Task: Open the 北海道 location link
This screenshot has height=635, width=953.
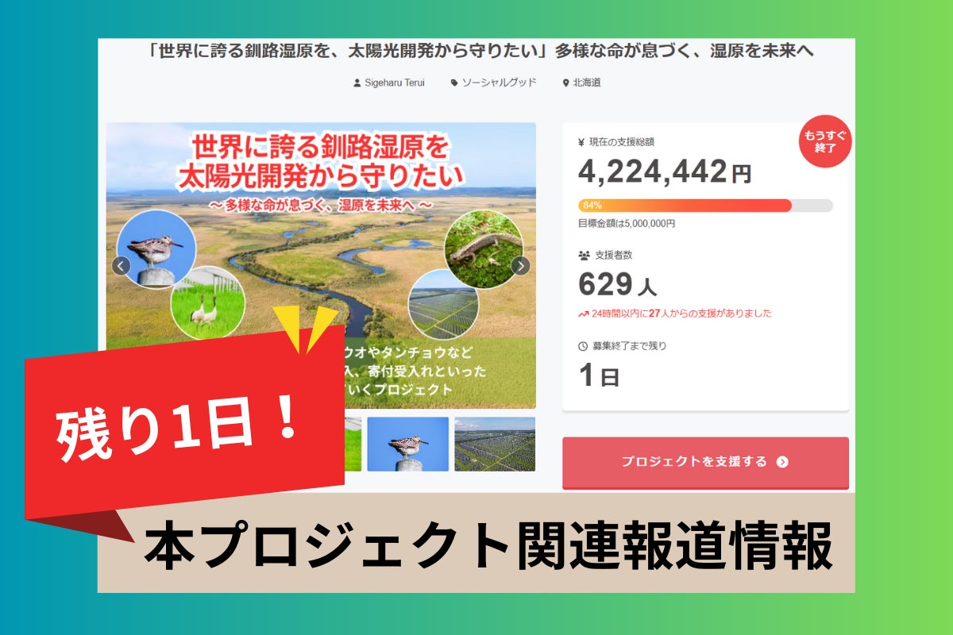Action: 587,83
